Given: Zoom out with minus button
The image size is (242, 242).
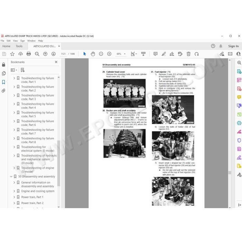Looking at the screenshot, I should (x=101, y=54).
